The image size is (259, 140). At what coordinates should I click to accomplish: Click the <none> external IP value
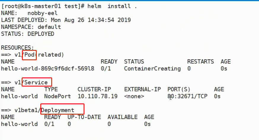pyautogui.click(x=134, y=96)
